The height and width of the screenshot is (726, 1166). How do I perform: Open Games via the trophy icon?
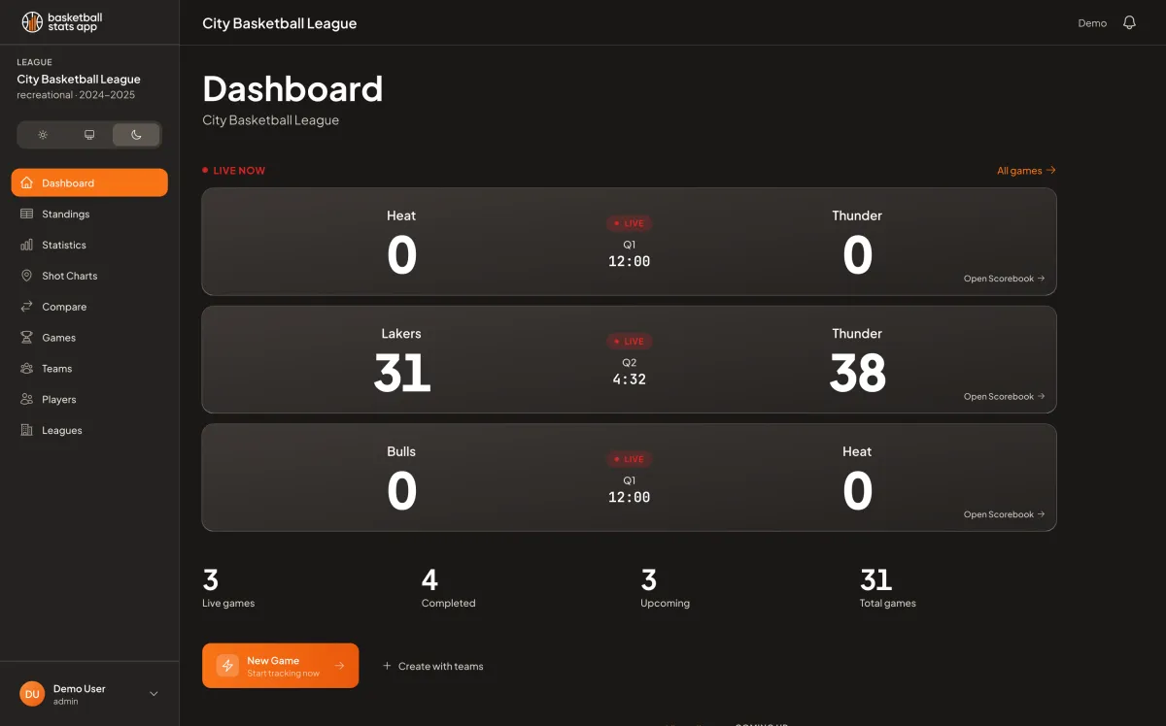point(26,338)
